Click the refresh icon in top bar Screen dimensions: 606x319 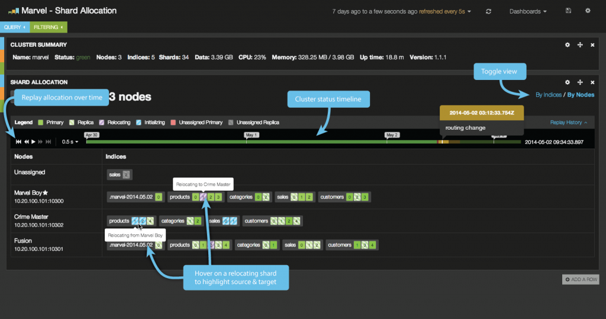488,12
